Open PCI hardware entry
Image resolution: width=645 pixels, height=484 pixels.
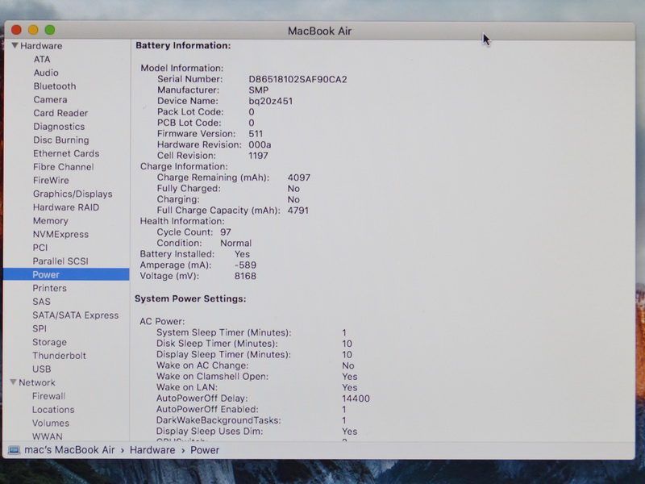pyautogui.click(x=40, y=248)
